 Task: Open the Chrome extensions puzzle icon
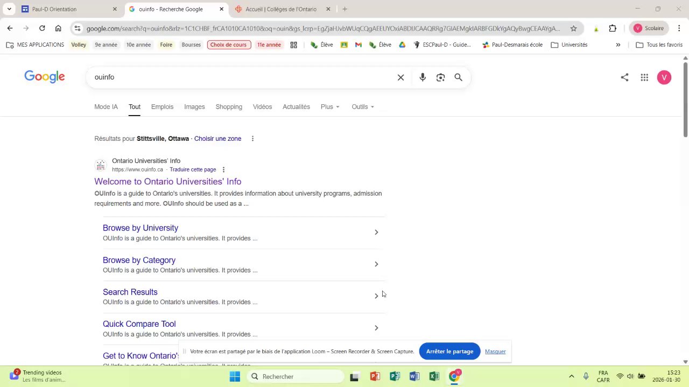[x=613, y=28]
